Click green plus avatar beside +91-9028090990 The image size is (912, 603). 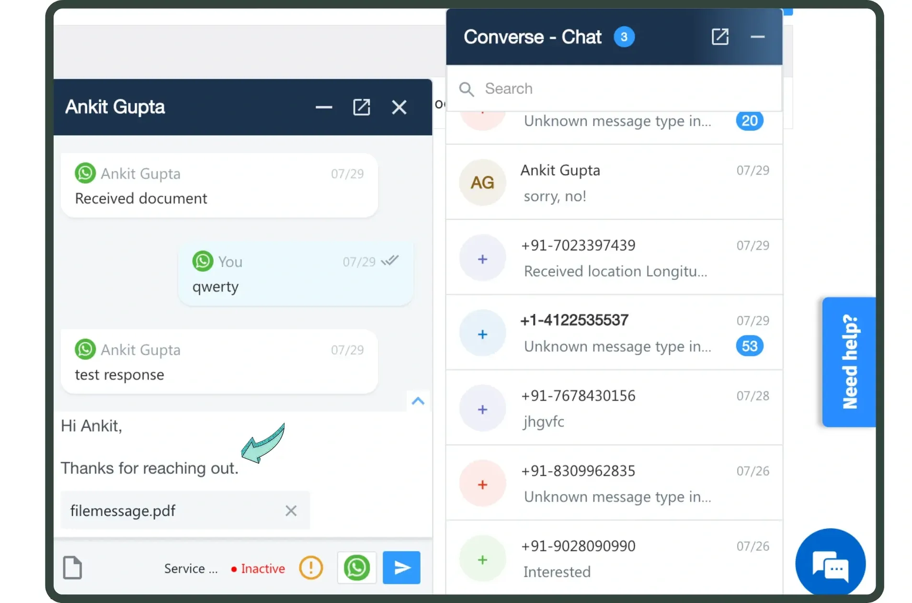click(482, 559)
